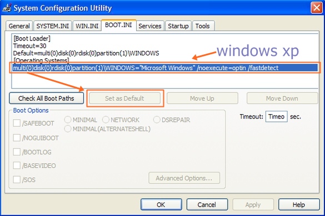Click the Move Up button
Screen dimensions: 325x216
coord(202,98)
